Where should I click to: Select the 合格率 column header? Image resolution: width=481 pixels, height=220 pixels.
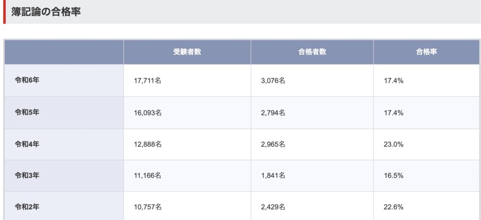pyautogui.click(x=426, y=52)
